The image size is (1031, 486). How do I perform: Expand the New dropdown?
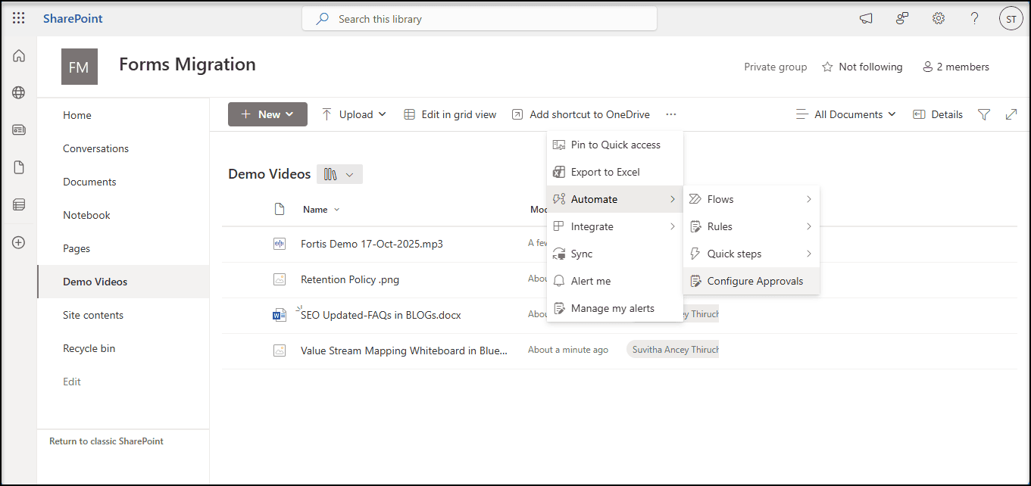(267, 114)
